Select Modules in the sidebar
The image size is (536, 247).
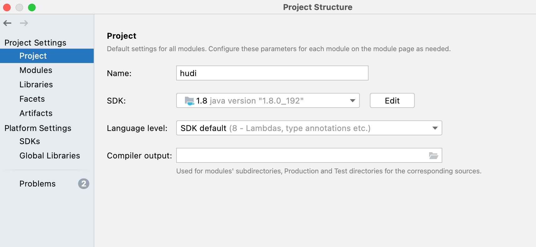[x=36, y=70]
